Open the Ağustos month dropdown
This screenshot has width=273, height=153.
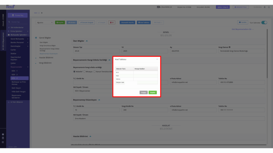point(45,23)
